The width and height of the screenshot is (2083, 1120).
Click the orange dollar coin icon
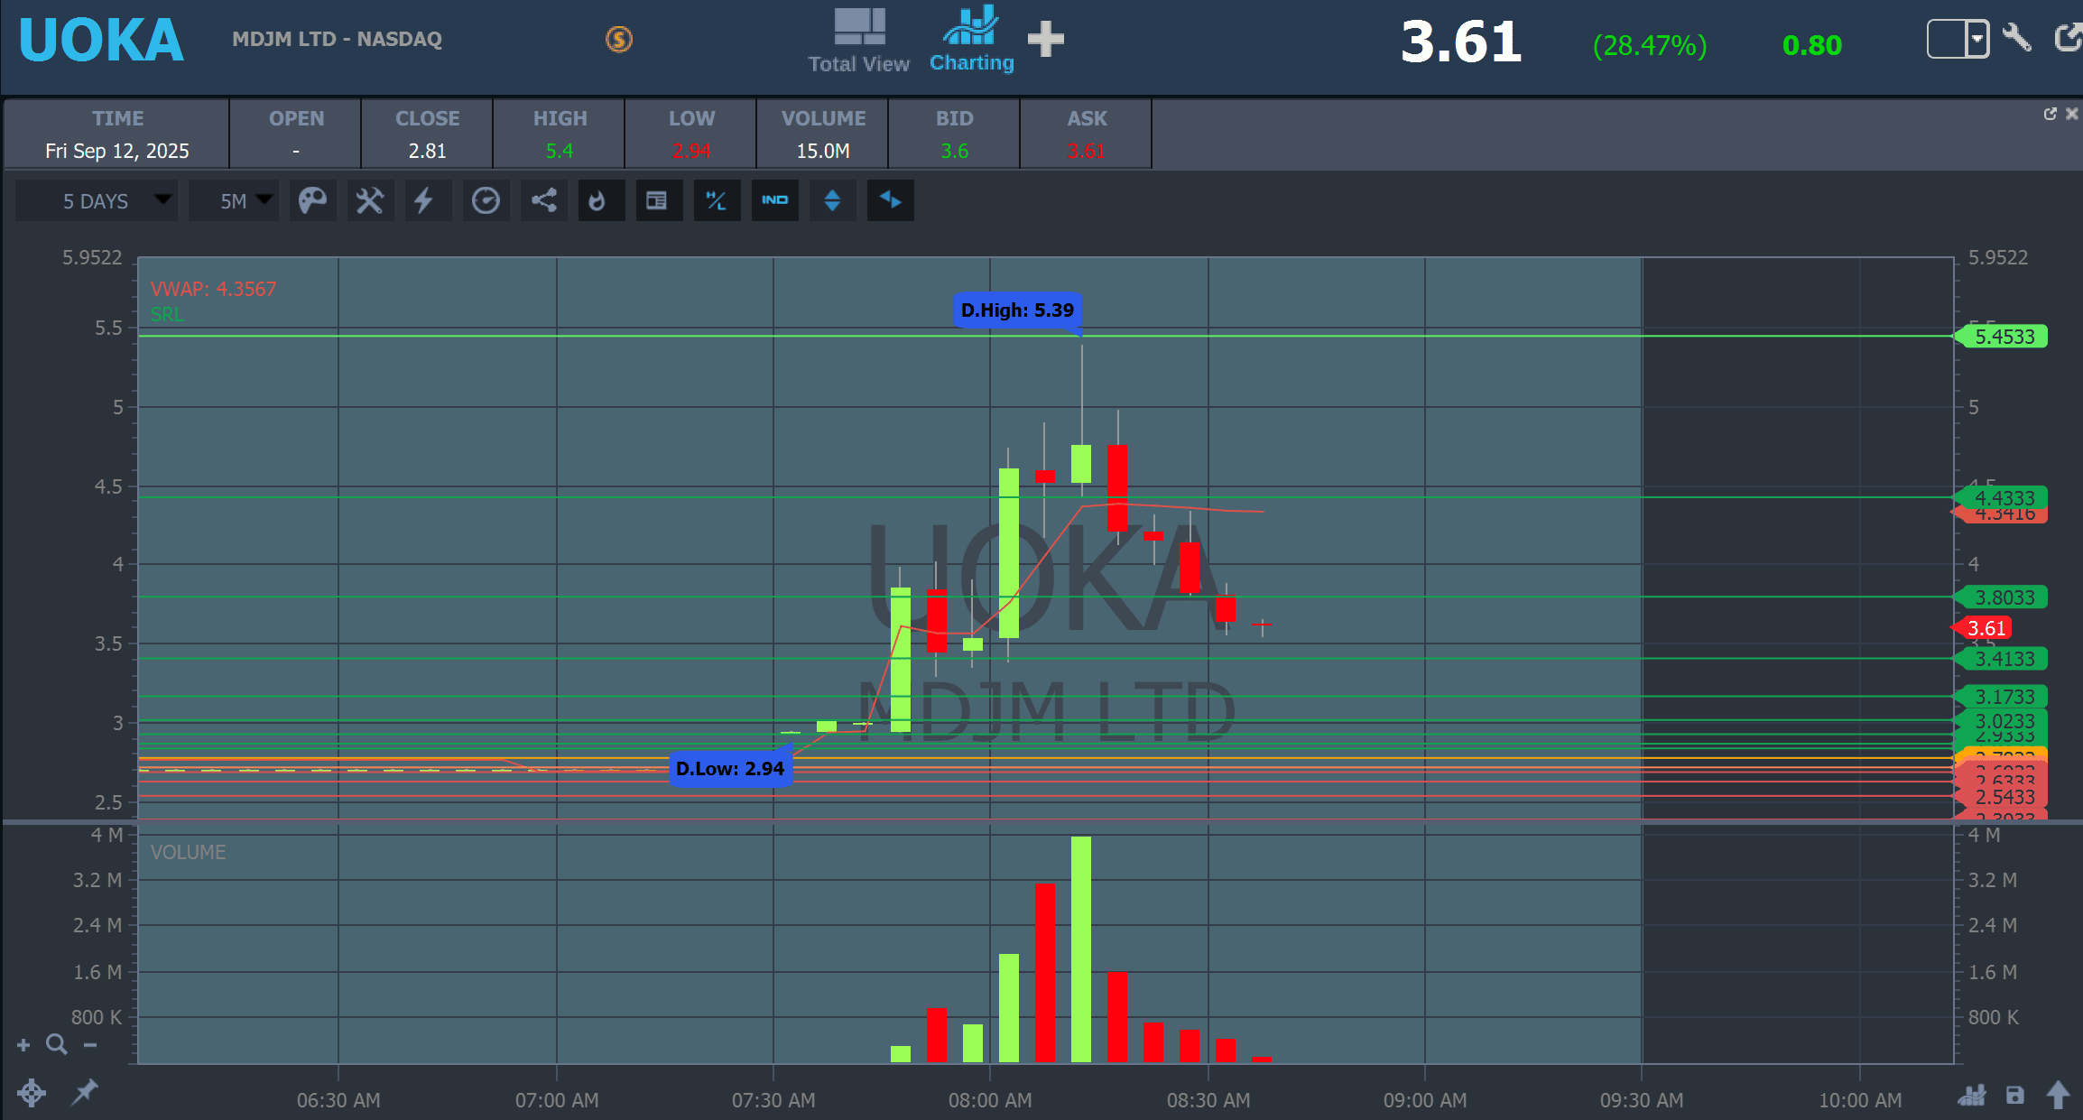pos(619,39)
